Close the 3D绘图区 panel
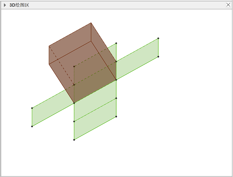Viewport: 233px width, 177px height. pyautogui.click(x=228, y=5)
